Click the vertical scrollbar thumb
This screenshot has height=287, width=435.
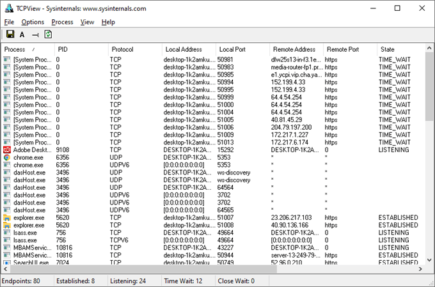coord(429,86)
